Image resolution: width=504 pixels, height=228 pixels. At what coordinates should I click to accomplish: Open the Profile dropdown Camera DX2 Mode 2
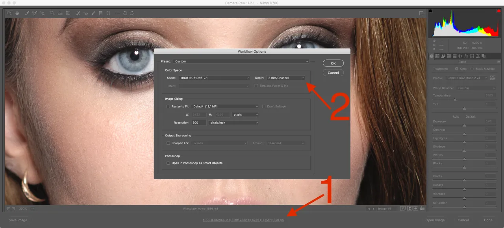[467, 78]
